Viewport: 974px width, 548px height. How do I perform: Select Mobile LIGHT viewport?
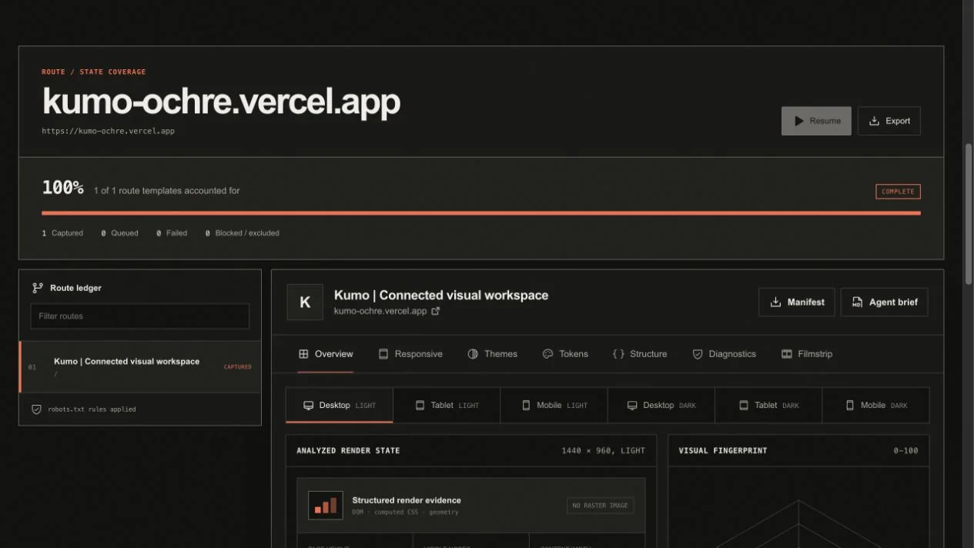(554, 405)
